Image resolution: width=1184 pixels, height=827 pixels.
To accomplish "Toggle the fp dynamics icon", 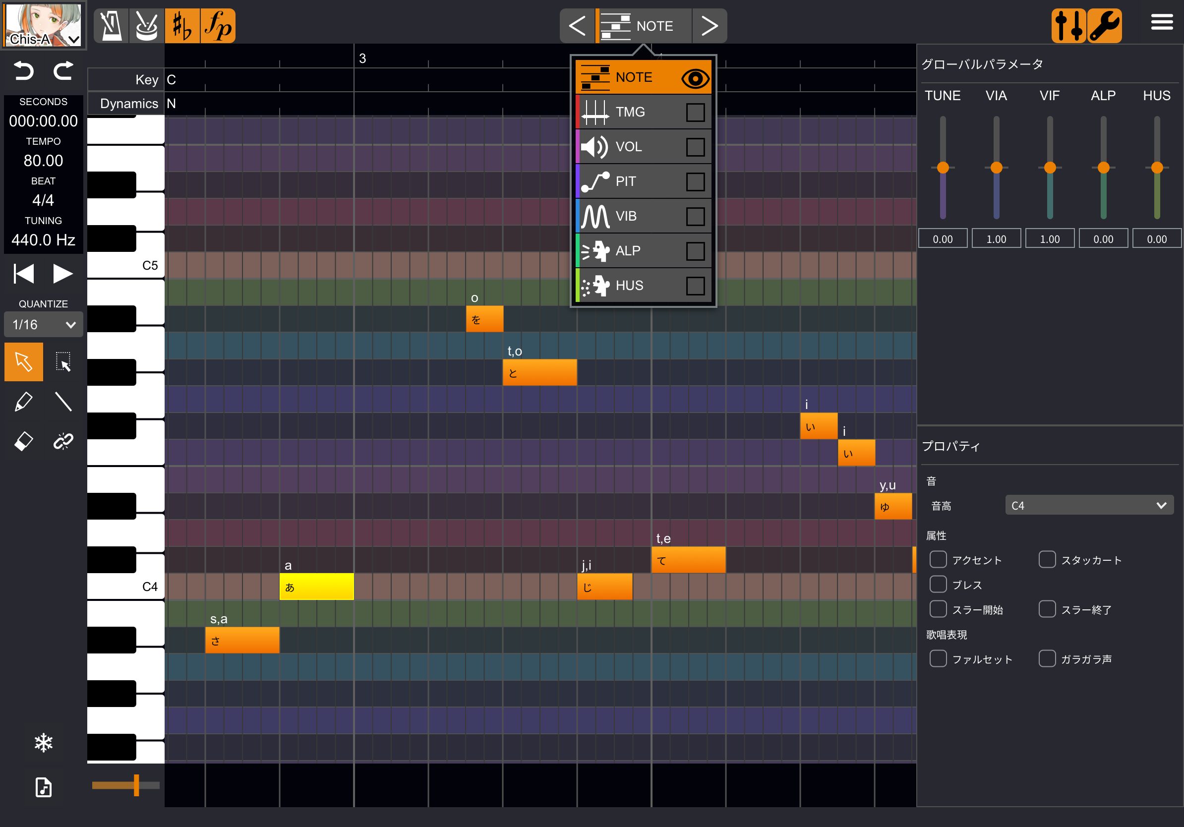I will tap(218, 26).
